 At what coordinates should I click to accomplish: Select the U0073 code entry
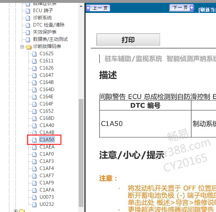(x=47, y=197)
